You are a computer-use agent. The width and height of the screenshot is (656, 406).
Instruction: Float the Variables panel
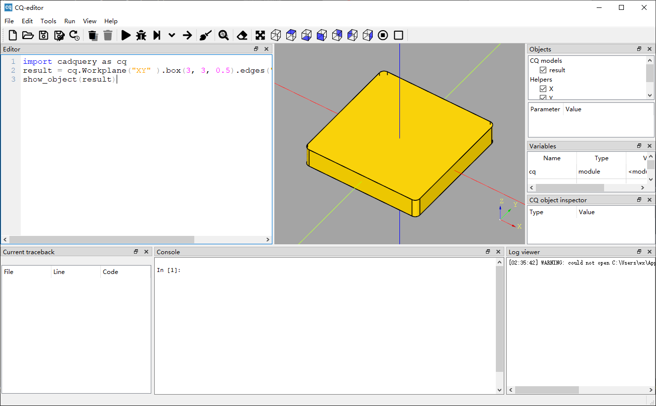coord(639,146)
